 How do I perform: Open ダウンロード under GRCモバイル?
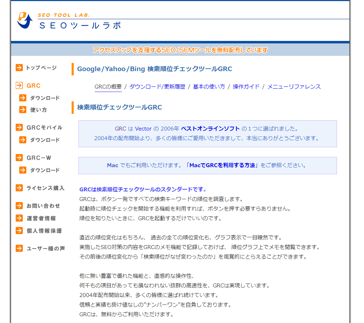[x=45, y=140]
